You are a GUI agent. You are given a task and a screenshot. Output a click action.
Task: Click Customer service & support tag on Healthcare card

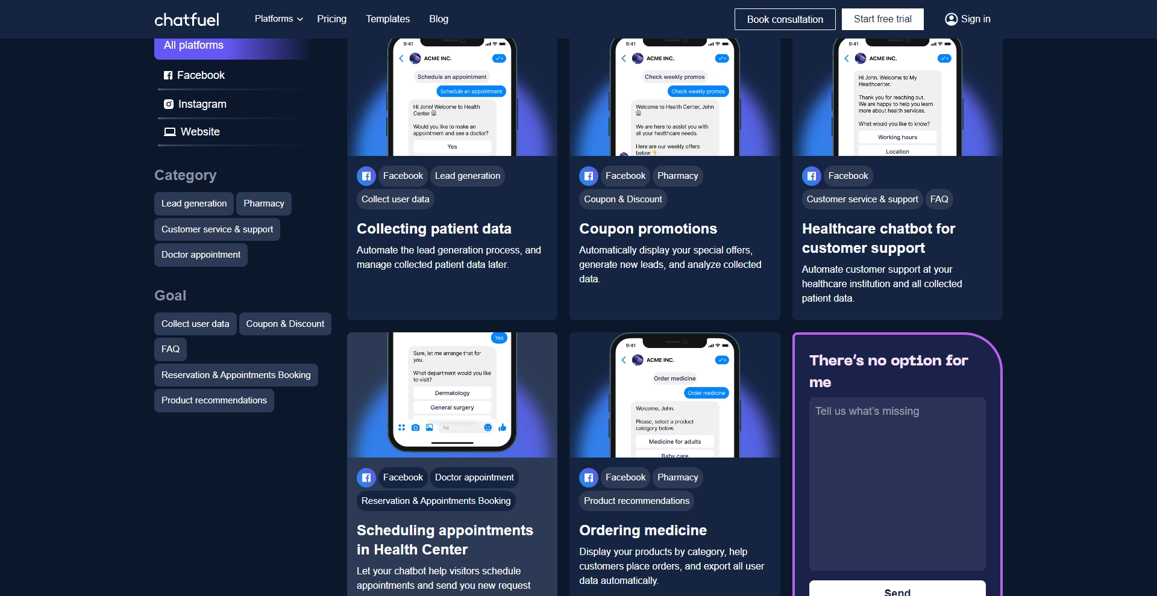click(x=862, y=199)
